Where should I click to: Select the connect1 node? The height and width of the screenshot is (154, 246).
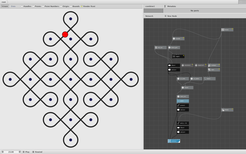pyautogui.click(x=183, y=105)
